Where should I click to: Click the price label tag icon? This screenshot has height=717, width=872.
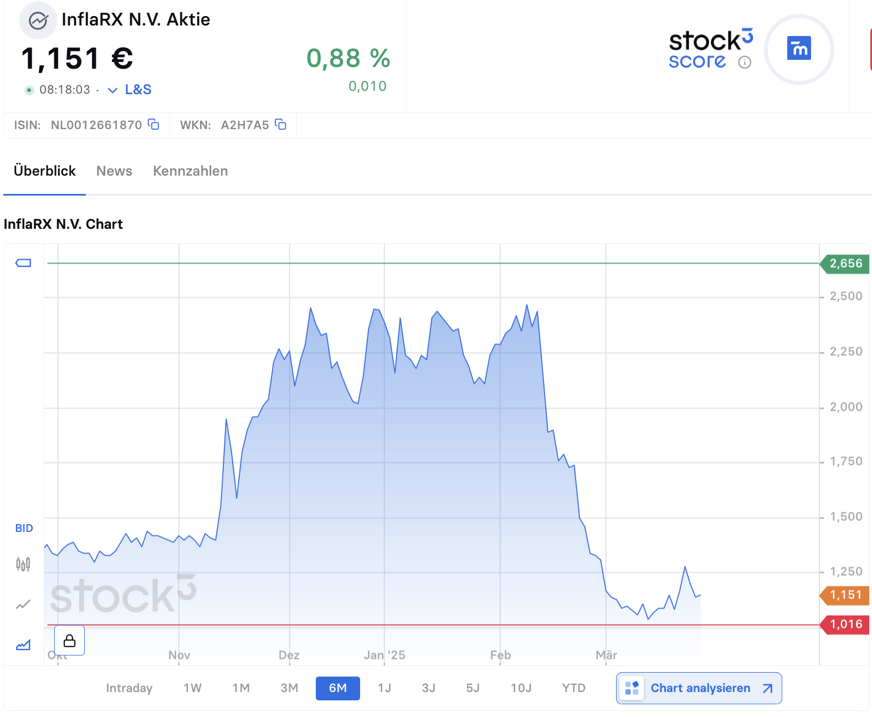tap(23, 263)
